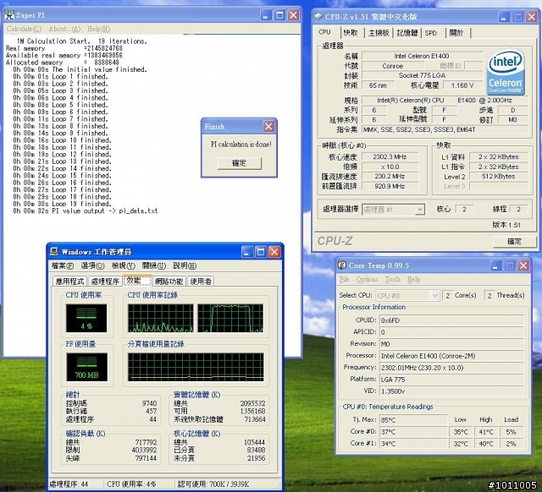Click 確定 in the Finish dialog

pos(239,163)
